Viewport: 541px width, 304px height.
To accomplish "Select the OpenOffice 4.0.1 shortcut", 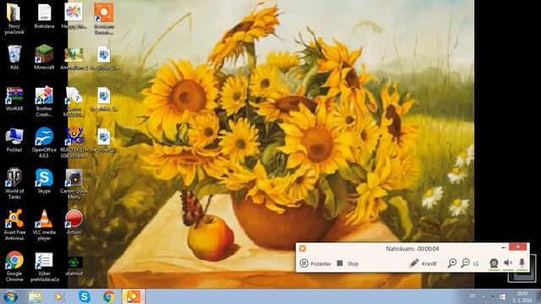I will pyautogui.click(x=44, y=143).
